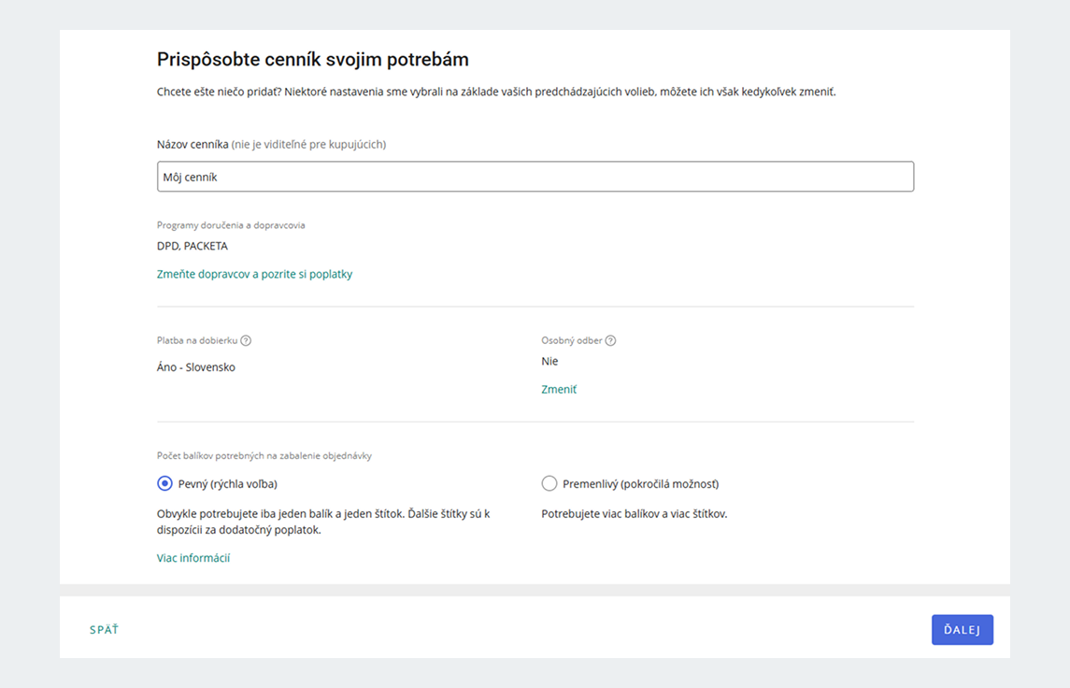Open help icon next to Osobný odber
Viewport: 1070px width, 688px height.
point(611,340)
